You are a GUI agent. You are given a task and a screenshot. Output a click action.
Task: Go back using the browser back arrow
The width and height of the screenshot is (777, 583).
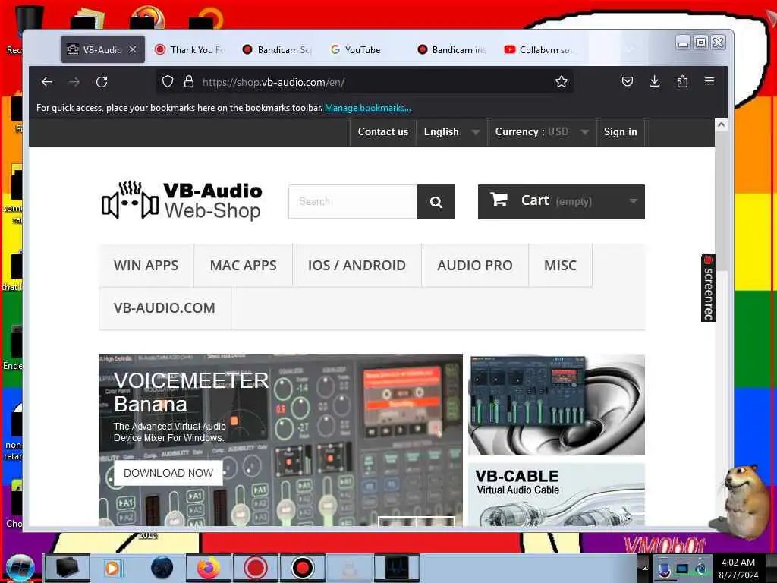pos(47,82)
